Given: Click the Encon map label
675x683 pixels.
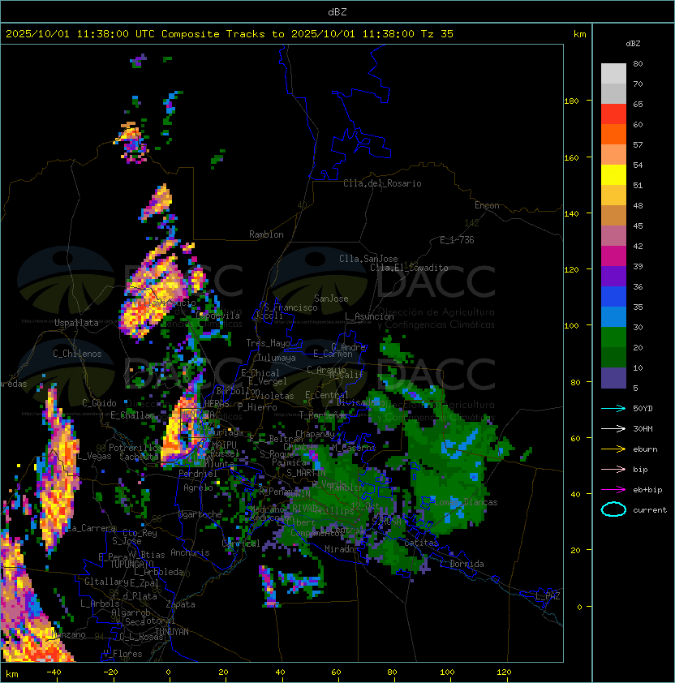Looking at the screenshot, I should (487, 205).
